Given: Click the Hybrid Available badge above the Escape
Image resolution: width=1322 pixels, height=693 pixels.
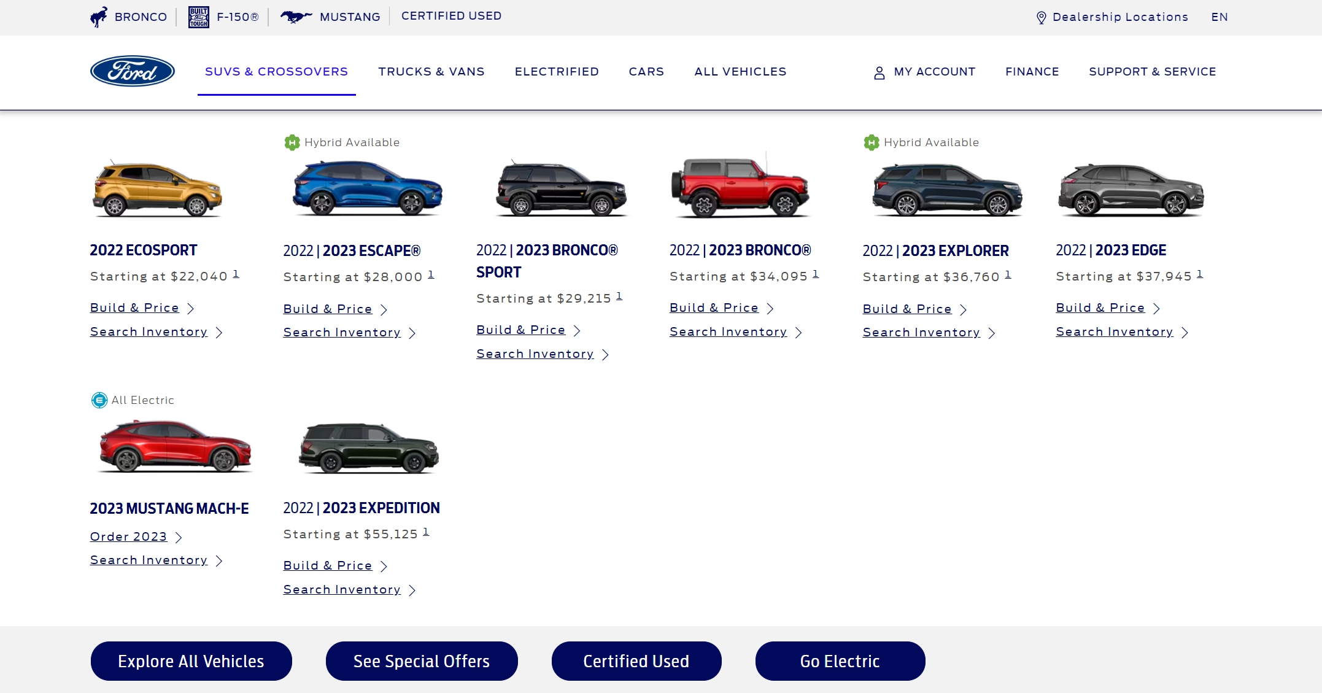Looking at the screenshot, I should (292, 142).
